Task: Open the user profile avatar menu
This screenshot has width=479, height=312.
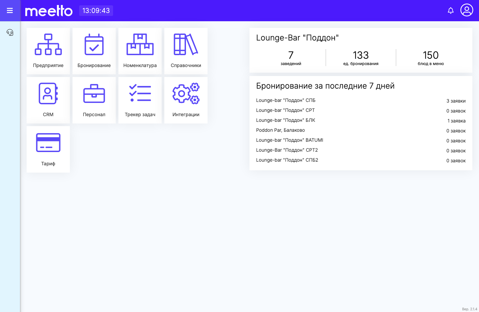Action: click(467, 10)
